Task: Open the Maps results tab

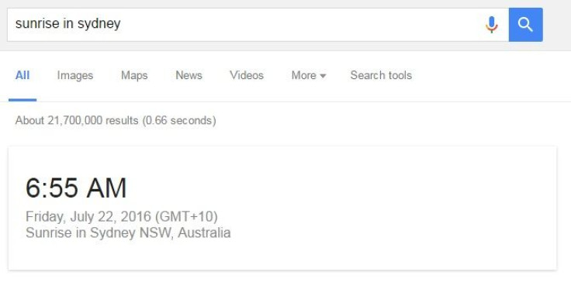Action: (x=134, y=75)
